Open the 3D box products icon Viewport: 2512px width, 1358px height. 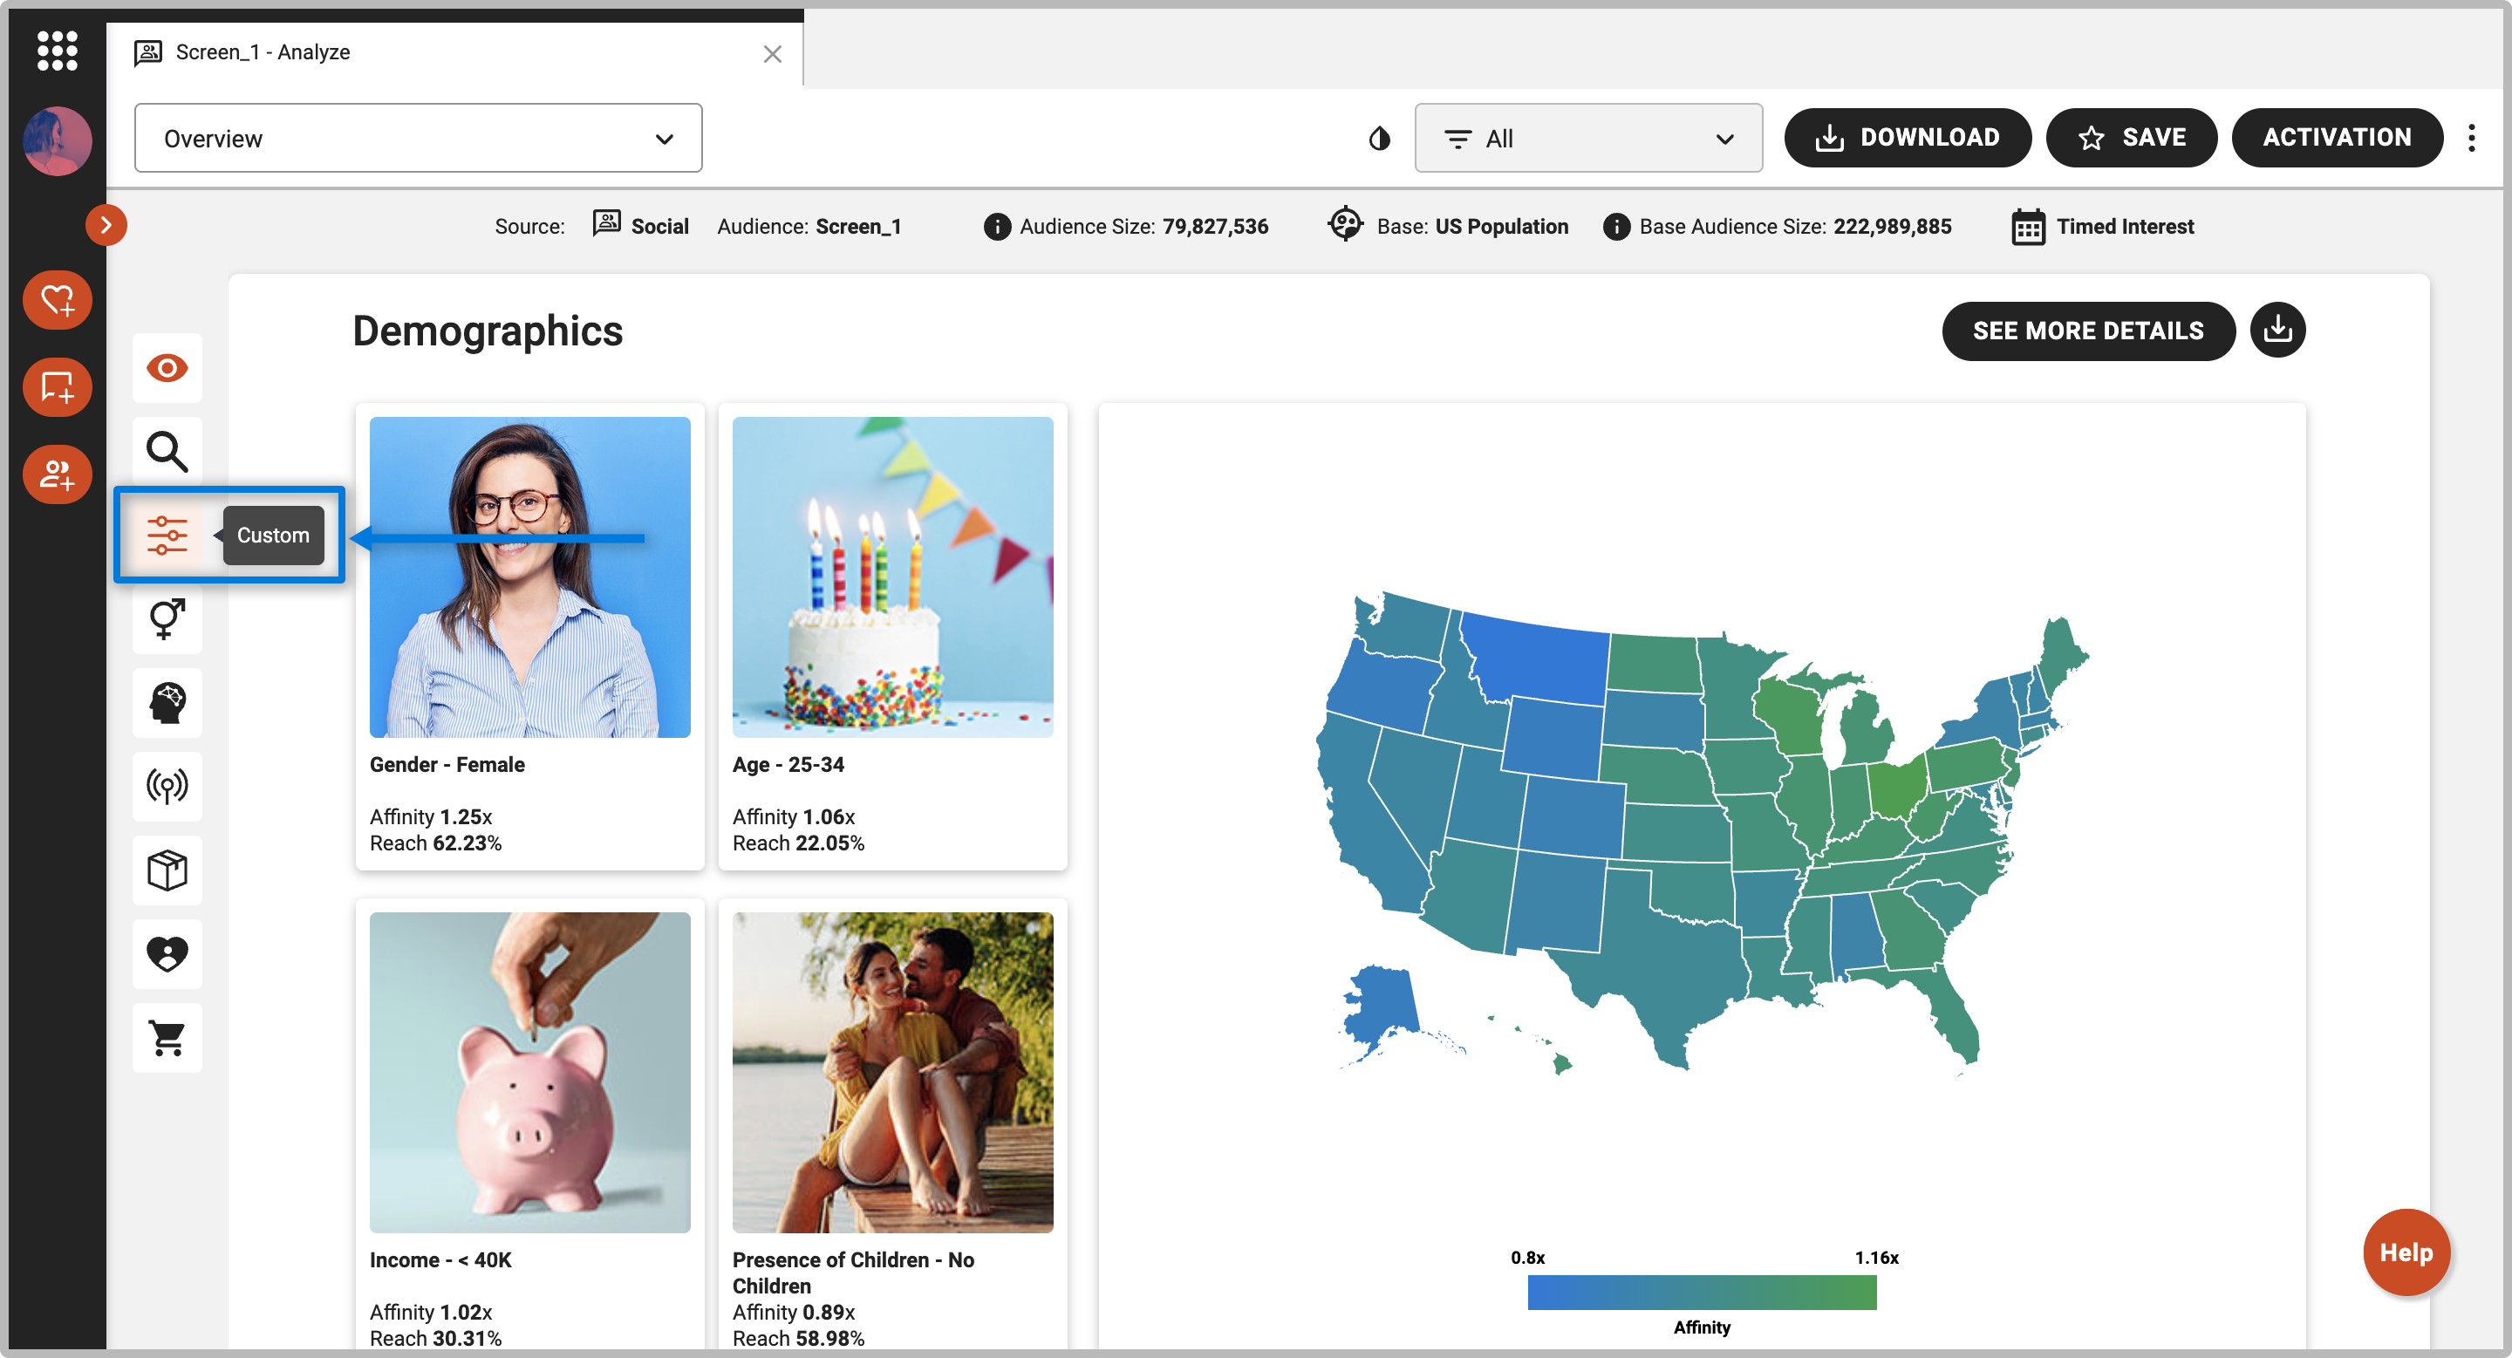(167, 870)
